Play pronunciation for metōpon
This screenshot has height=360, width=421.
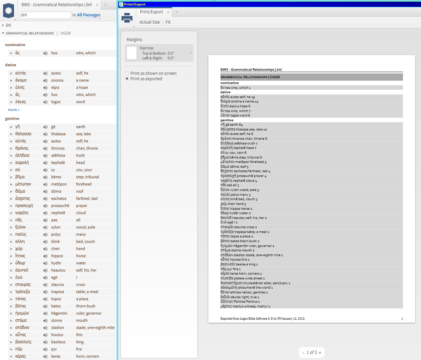(x=45, y=184)
